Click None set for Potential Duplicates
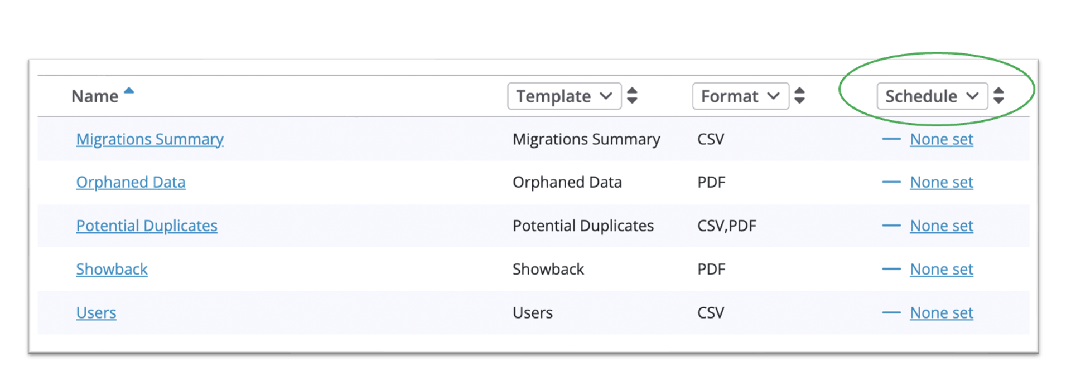Image resolution: width=1071 pixels, height=392 pixels. point(941,226)
